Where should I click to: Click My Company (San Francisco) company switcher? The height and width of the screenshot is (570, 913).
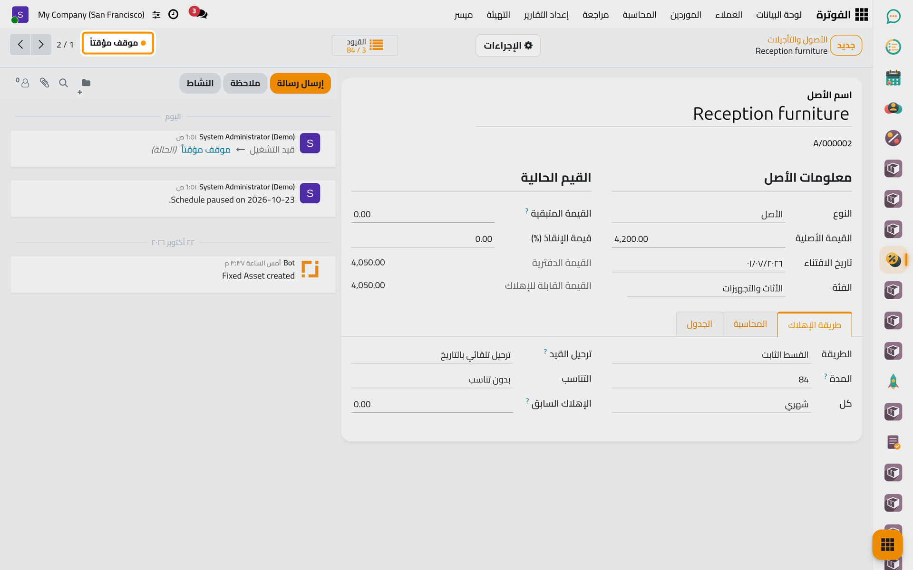pyautogui.click(x=91, y=15)
